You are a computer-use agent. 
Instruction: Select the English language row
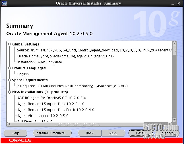[23, 74]
